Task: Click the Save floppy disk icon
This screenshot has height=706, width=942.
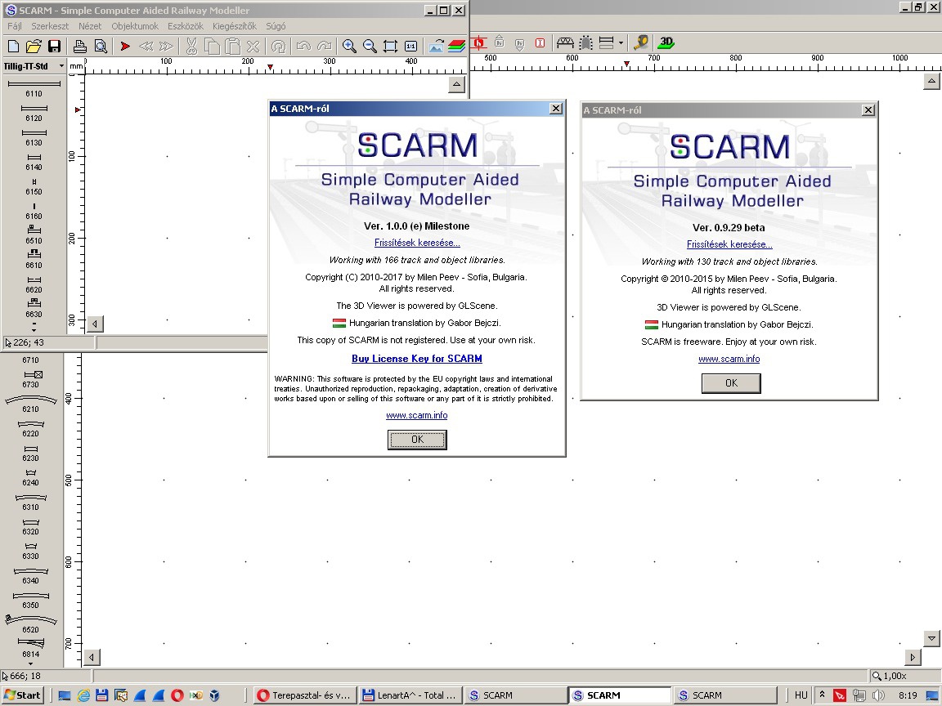Action: [54, 47]
